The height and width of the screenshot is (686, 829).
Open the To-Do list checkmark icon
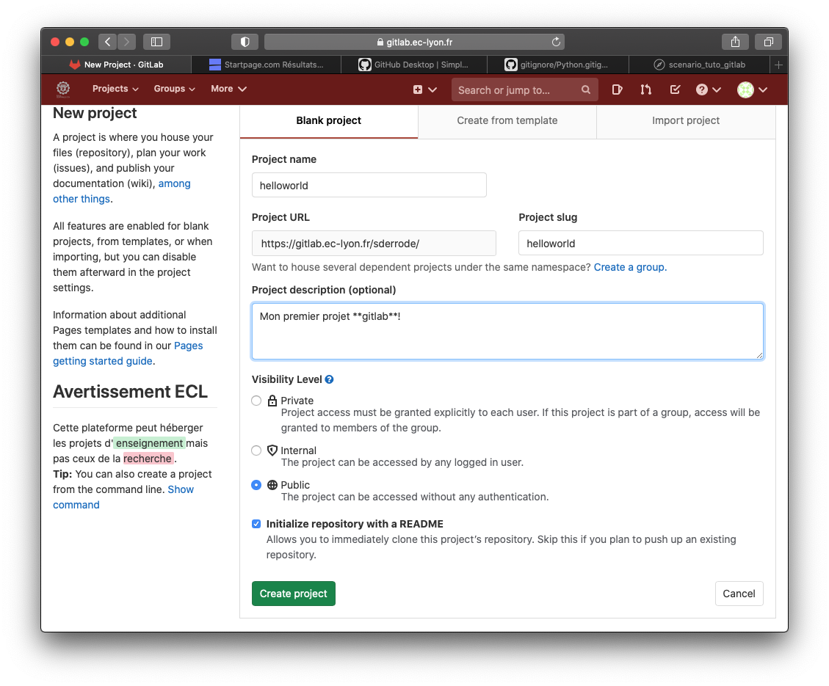click(x=675, y=90)
